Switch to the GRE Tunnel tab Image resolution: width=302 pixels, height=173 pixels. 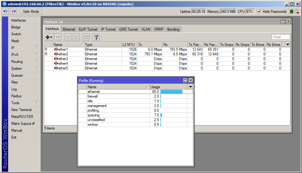pyautogui.click(x=128, y=29)
